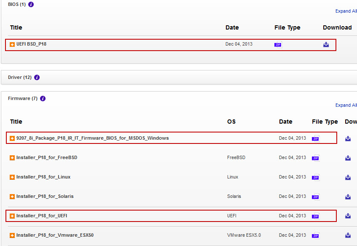Click ZIP file type icon for UEFI BSD_P18
Viewport: 357px width, 246px height.
tap(278, 45)
